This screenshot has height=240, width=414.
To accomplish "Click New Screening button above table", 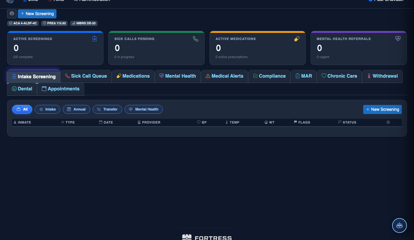I will (382, 109).
